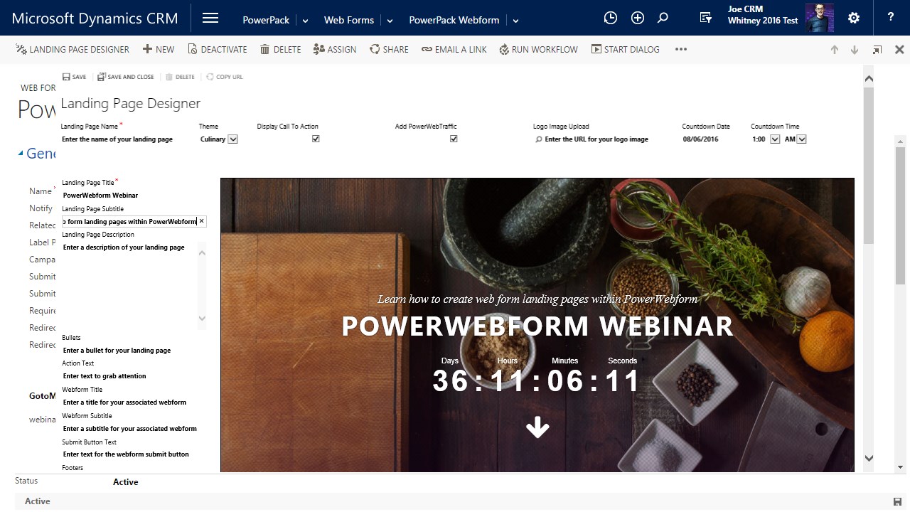Screen dimensions: 910x512
Task: Open PowerPack Webform breadcrumb
Action: (454, 20)
